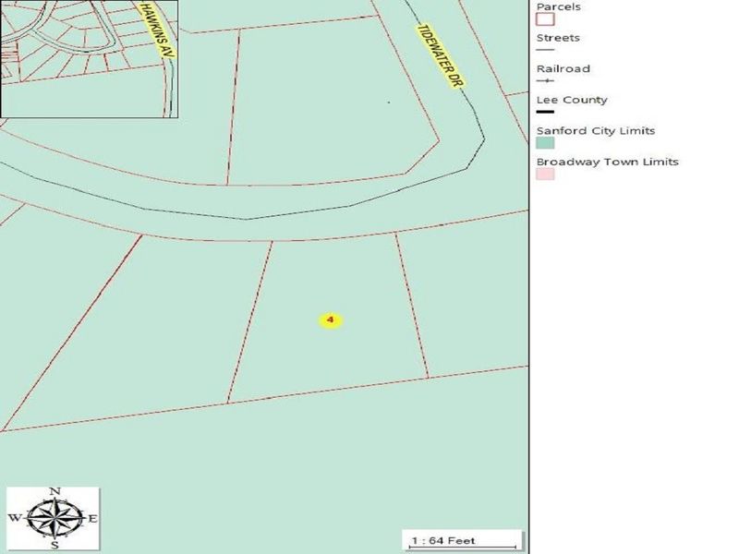Click the Broadway Town Limits pink swatch
The width and height of the screenshot is (739, 554).
click(x=545, y=175)
